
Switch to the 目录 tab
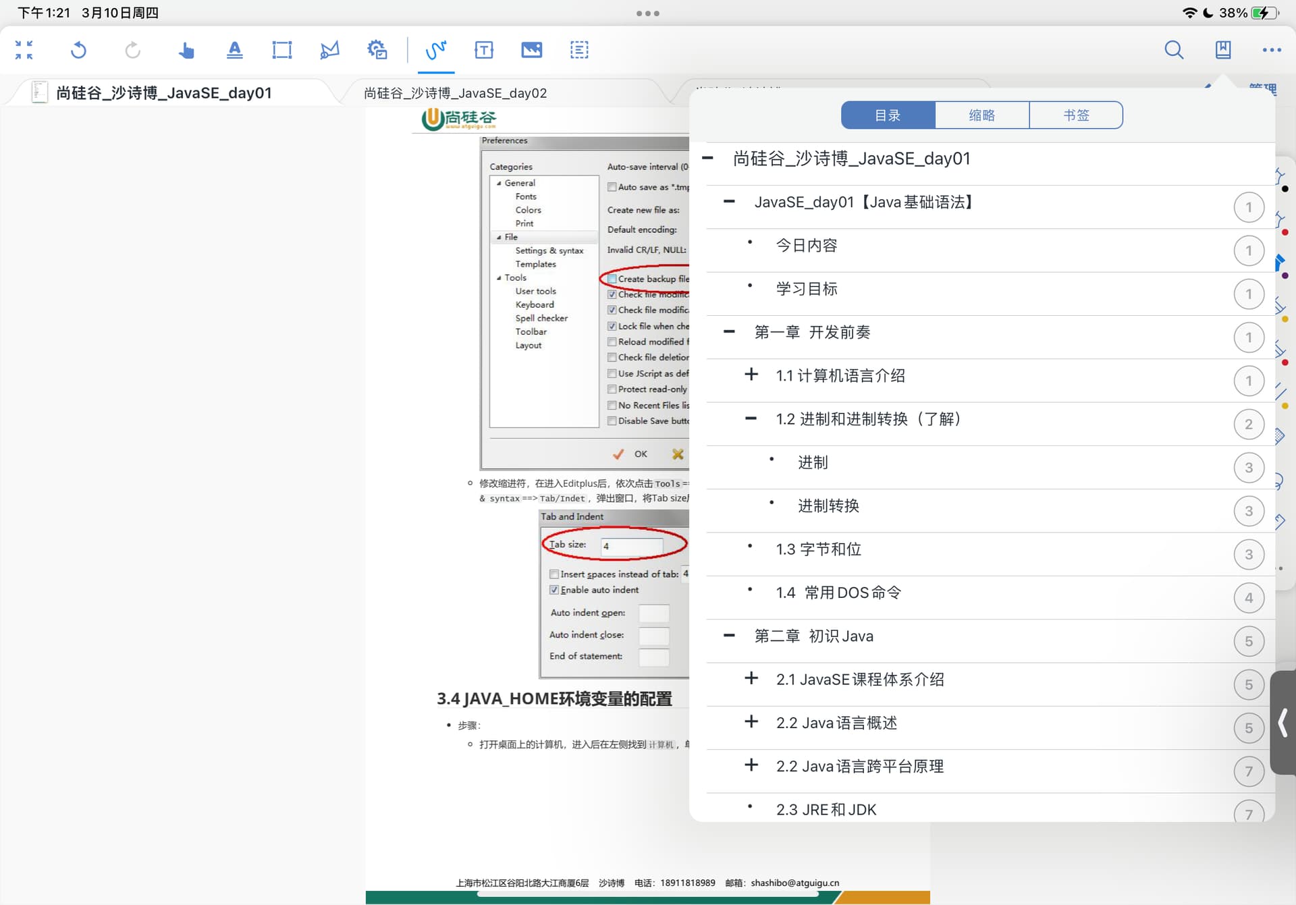pyautogui.click(x=888, y=115)
